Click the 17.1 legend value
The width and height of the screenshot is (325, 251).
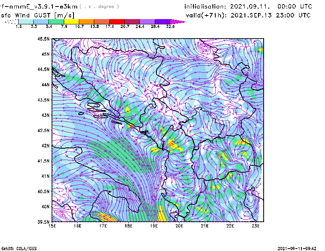(x=110, y=26)
